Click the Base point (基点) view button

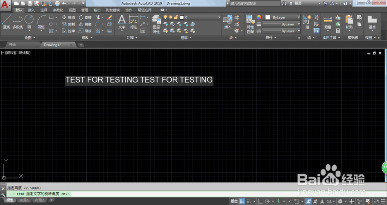point(372,22)
